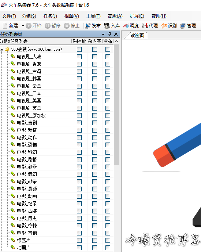This screenshot has width=201, height=252.
Task: Open the Scheduler (调度) toolbar icon
Action: click(x=126, y=26)
